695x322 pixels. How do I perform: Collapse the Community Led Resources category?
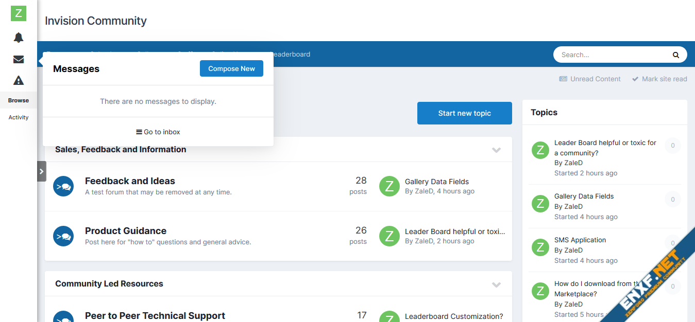(x=496, y=284)
